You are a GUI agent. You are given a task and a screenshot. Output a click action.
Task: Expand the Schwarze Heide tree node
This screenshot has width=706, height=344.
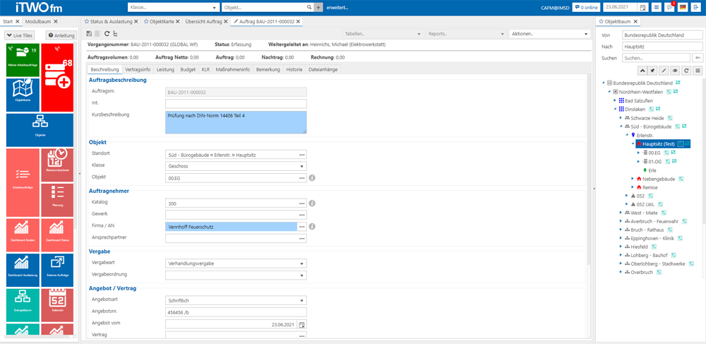[621, 117]
